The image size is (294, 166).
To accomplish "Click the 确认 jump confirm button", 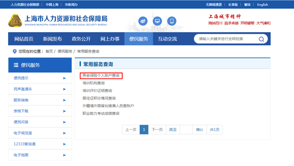I will click(x=200, y=129).
